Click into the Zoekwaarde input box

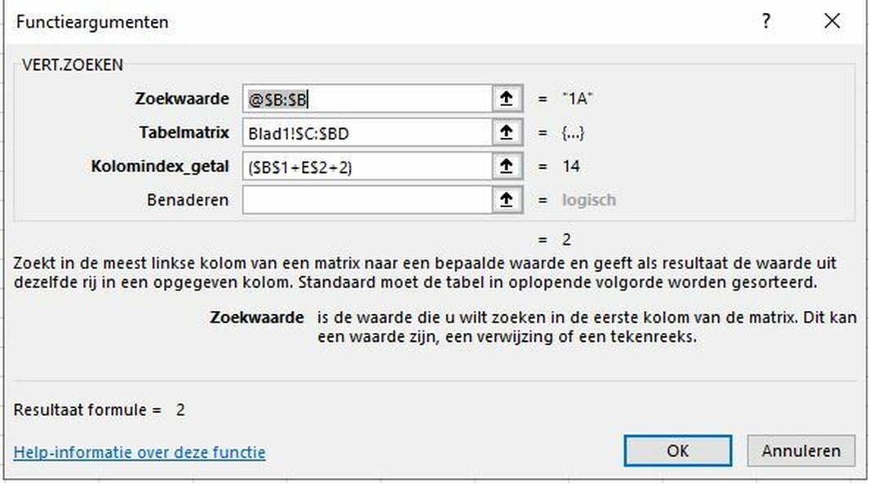(x=367, y=100)
